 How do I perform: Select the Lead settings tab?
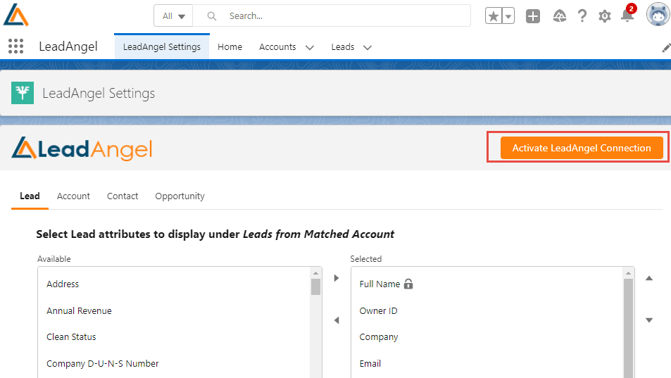30,196
